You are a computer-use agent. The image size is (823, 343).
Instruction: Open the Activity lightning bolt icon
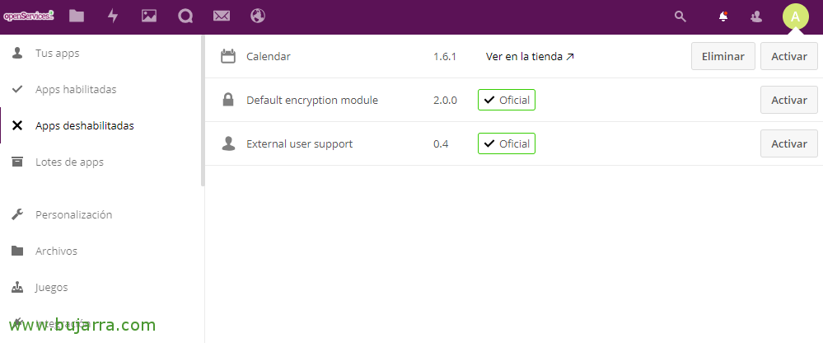point(113,16)
